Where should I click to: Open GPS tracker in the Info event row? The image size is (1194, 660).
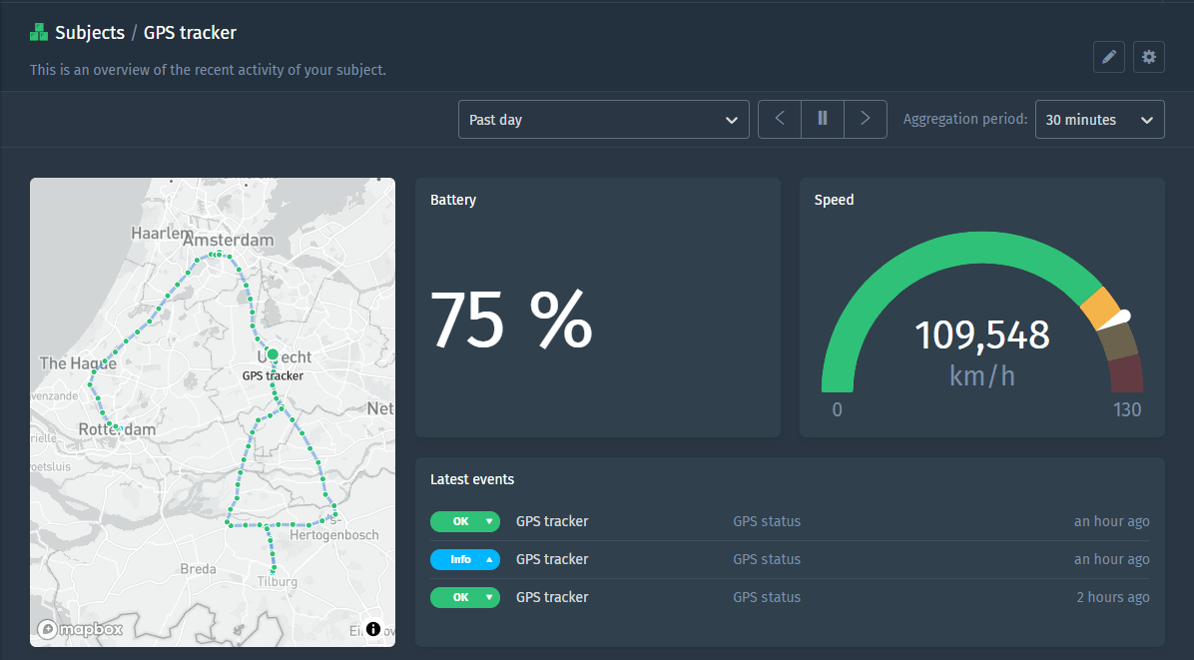pos(552,559)
